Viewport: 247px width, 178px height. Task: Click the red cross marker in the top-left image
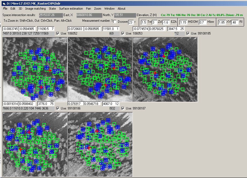(x=50, y=70)
